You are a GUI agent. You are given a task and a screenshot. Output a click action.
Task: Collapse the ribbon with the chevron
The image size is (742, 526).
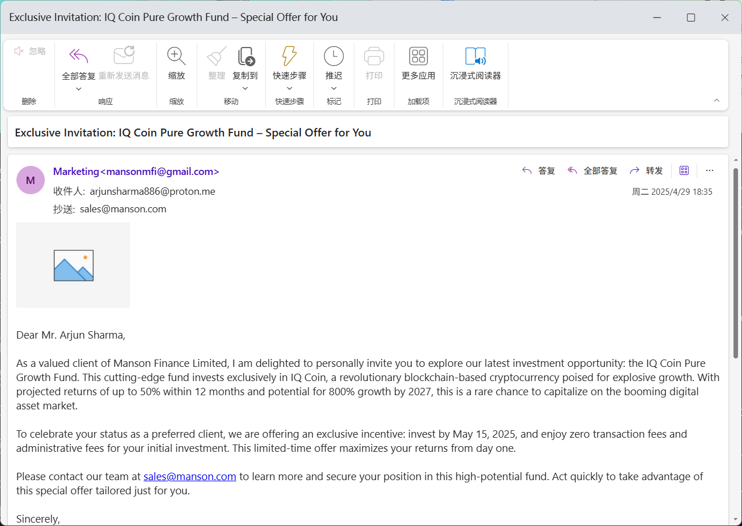716,100
